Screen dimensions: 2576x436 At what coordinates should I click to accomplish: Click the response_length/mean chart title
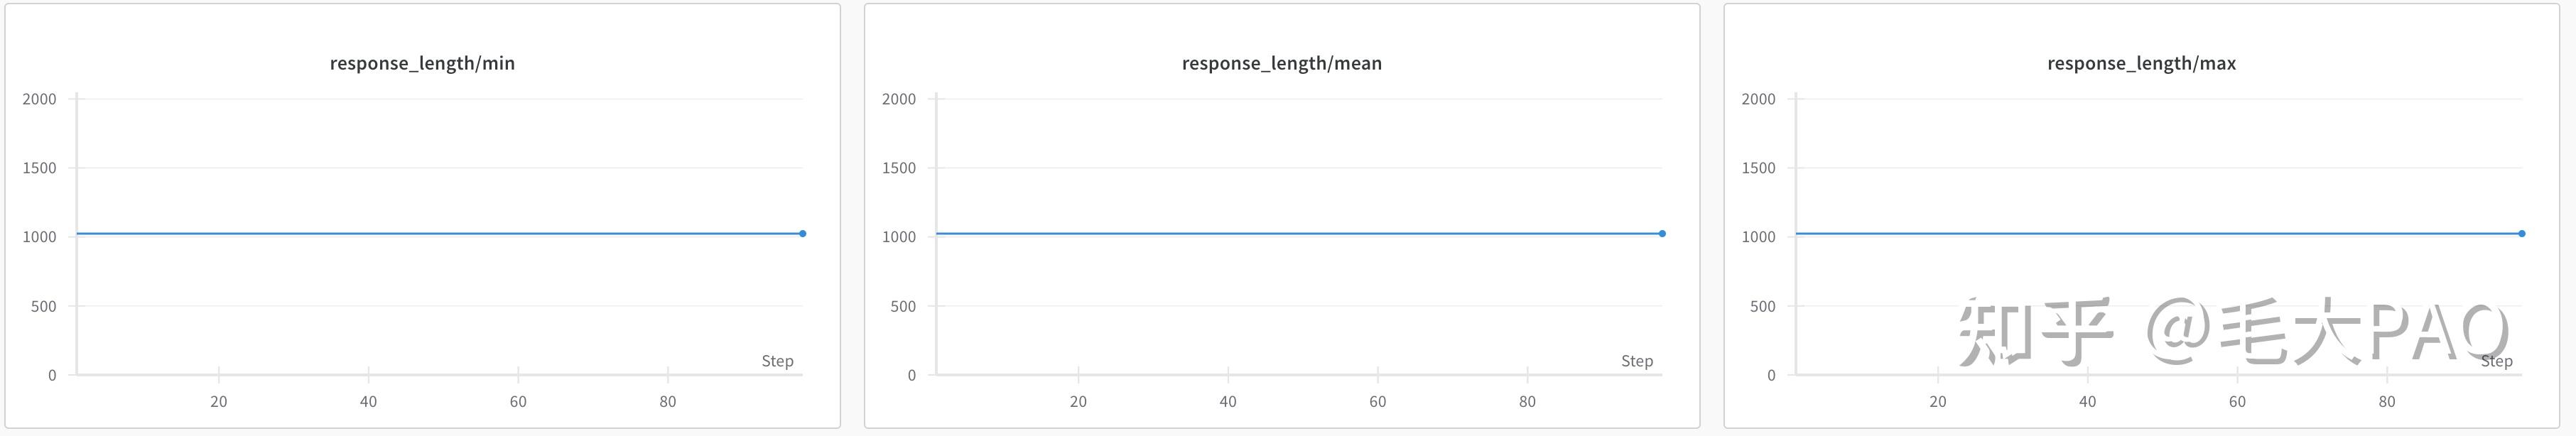click(x=1281, y=63)
